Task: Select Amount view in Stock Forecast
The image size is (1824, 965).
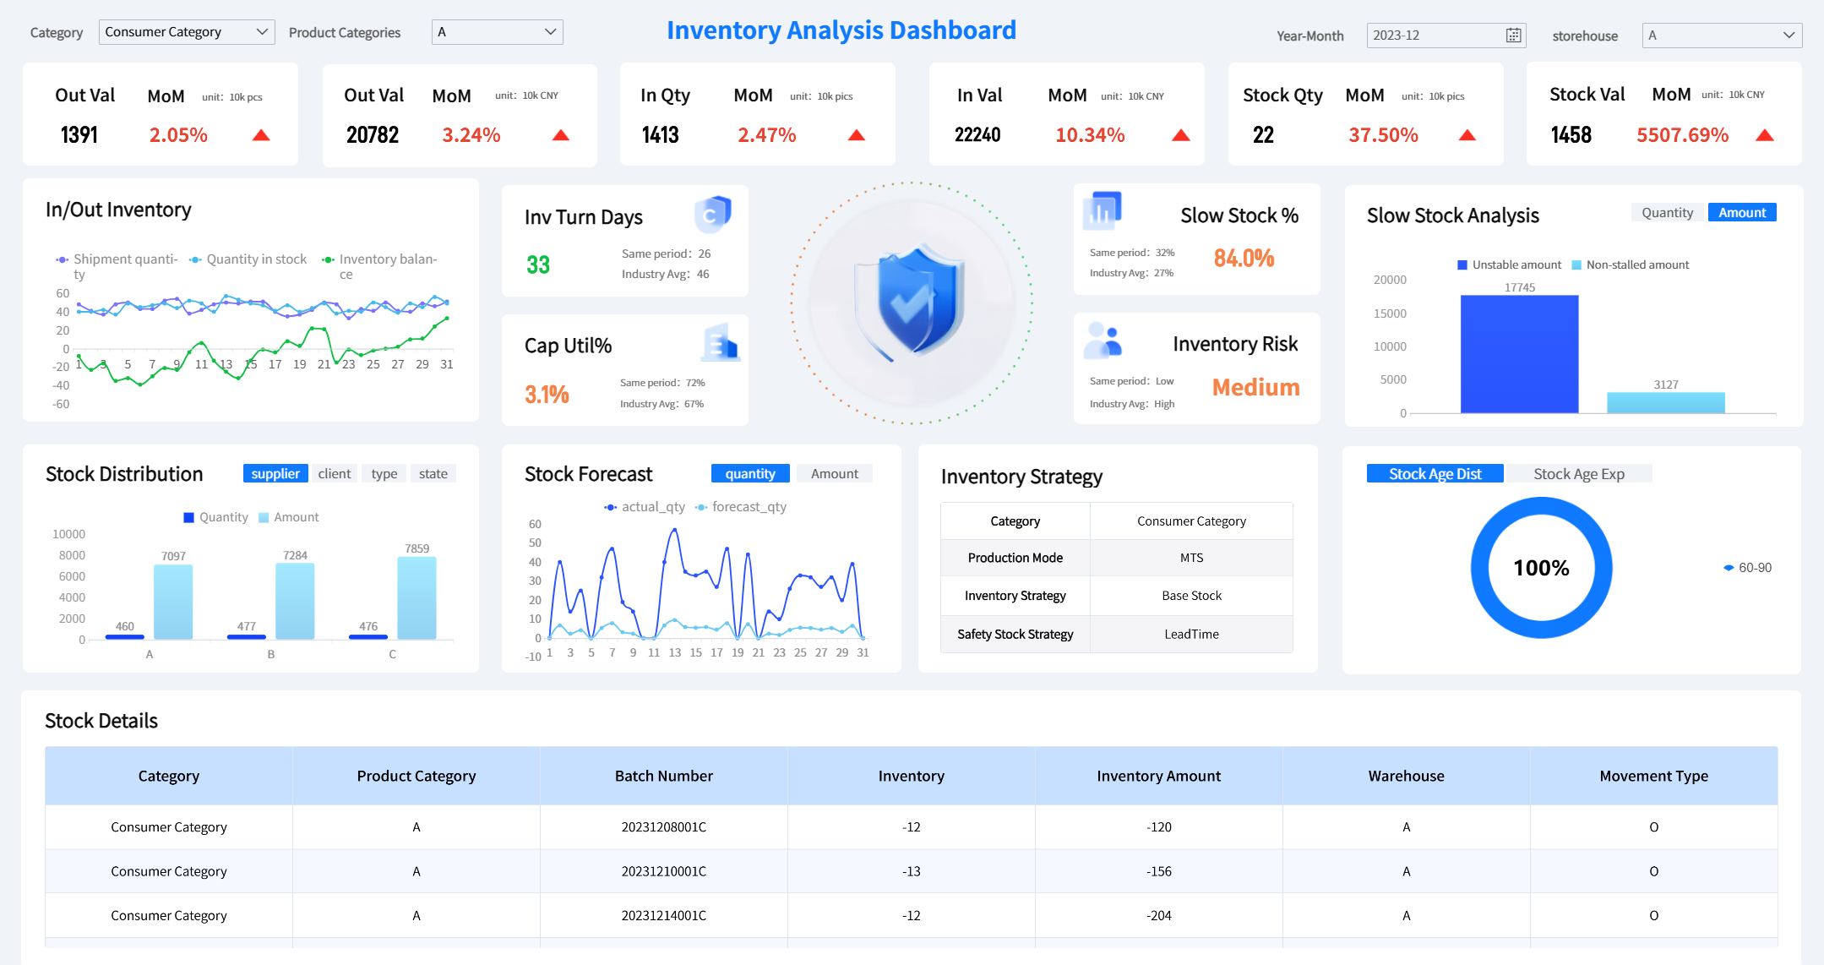Action: 834,473
